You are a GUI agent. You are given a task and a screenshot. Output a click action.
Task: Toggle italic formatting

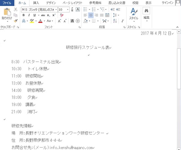(29, 15)
